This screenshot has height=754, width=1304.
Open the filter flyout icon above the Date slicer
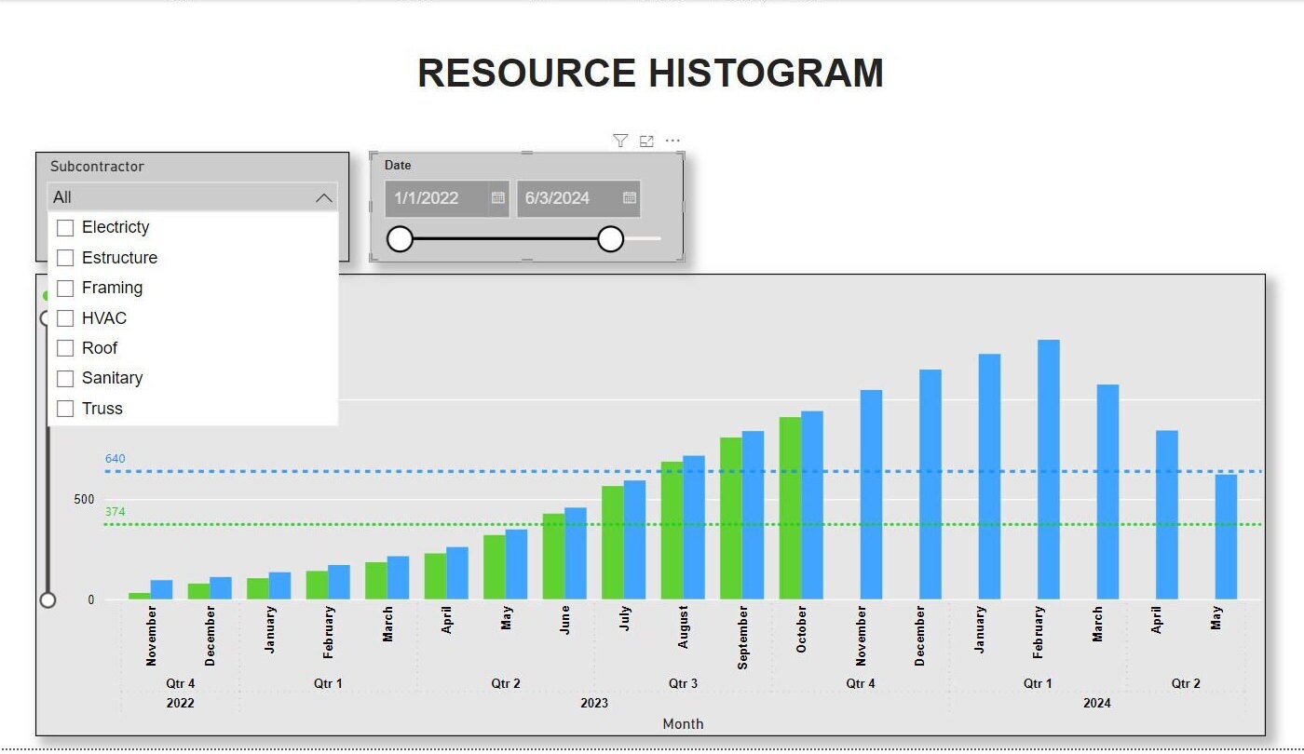tap(620, 140)
